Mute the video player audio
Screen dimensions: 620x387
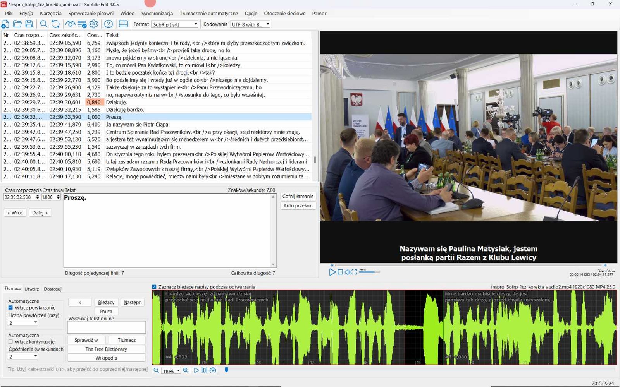pos(348,272)
